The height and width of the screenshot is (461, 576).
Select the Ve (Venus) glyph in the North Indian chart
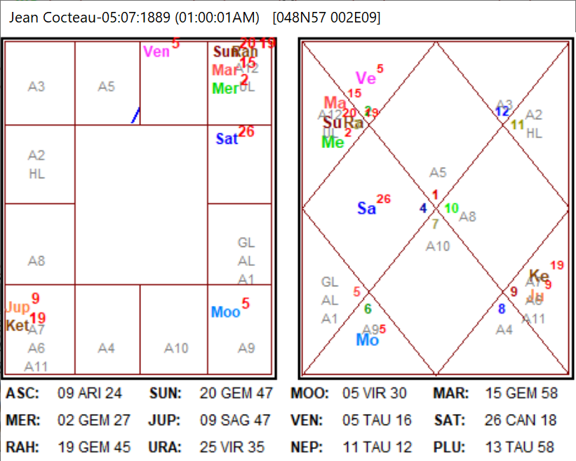coord(364,79)
